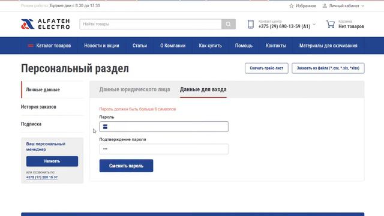Click the search magnifier button

coord(229,24)
